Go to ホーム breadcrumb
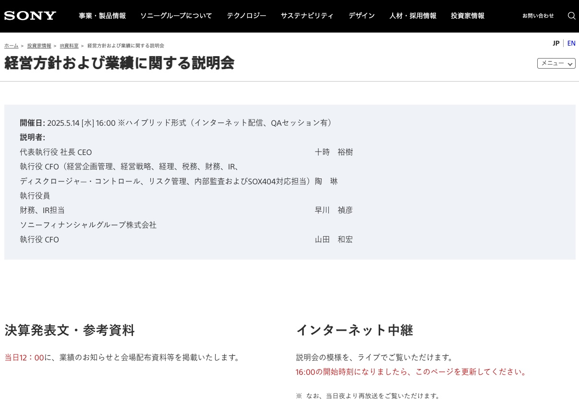 tap(12, 46)
